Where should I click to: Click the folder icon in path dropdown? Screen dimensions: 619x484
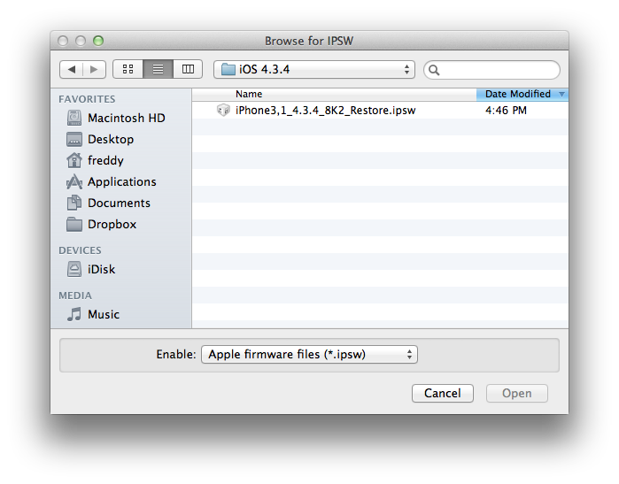coord(228,69)
